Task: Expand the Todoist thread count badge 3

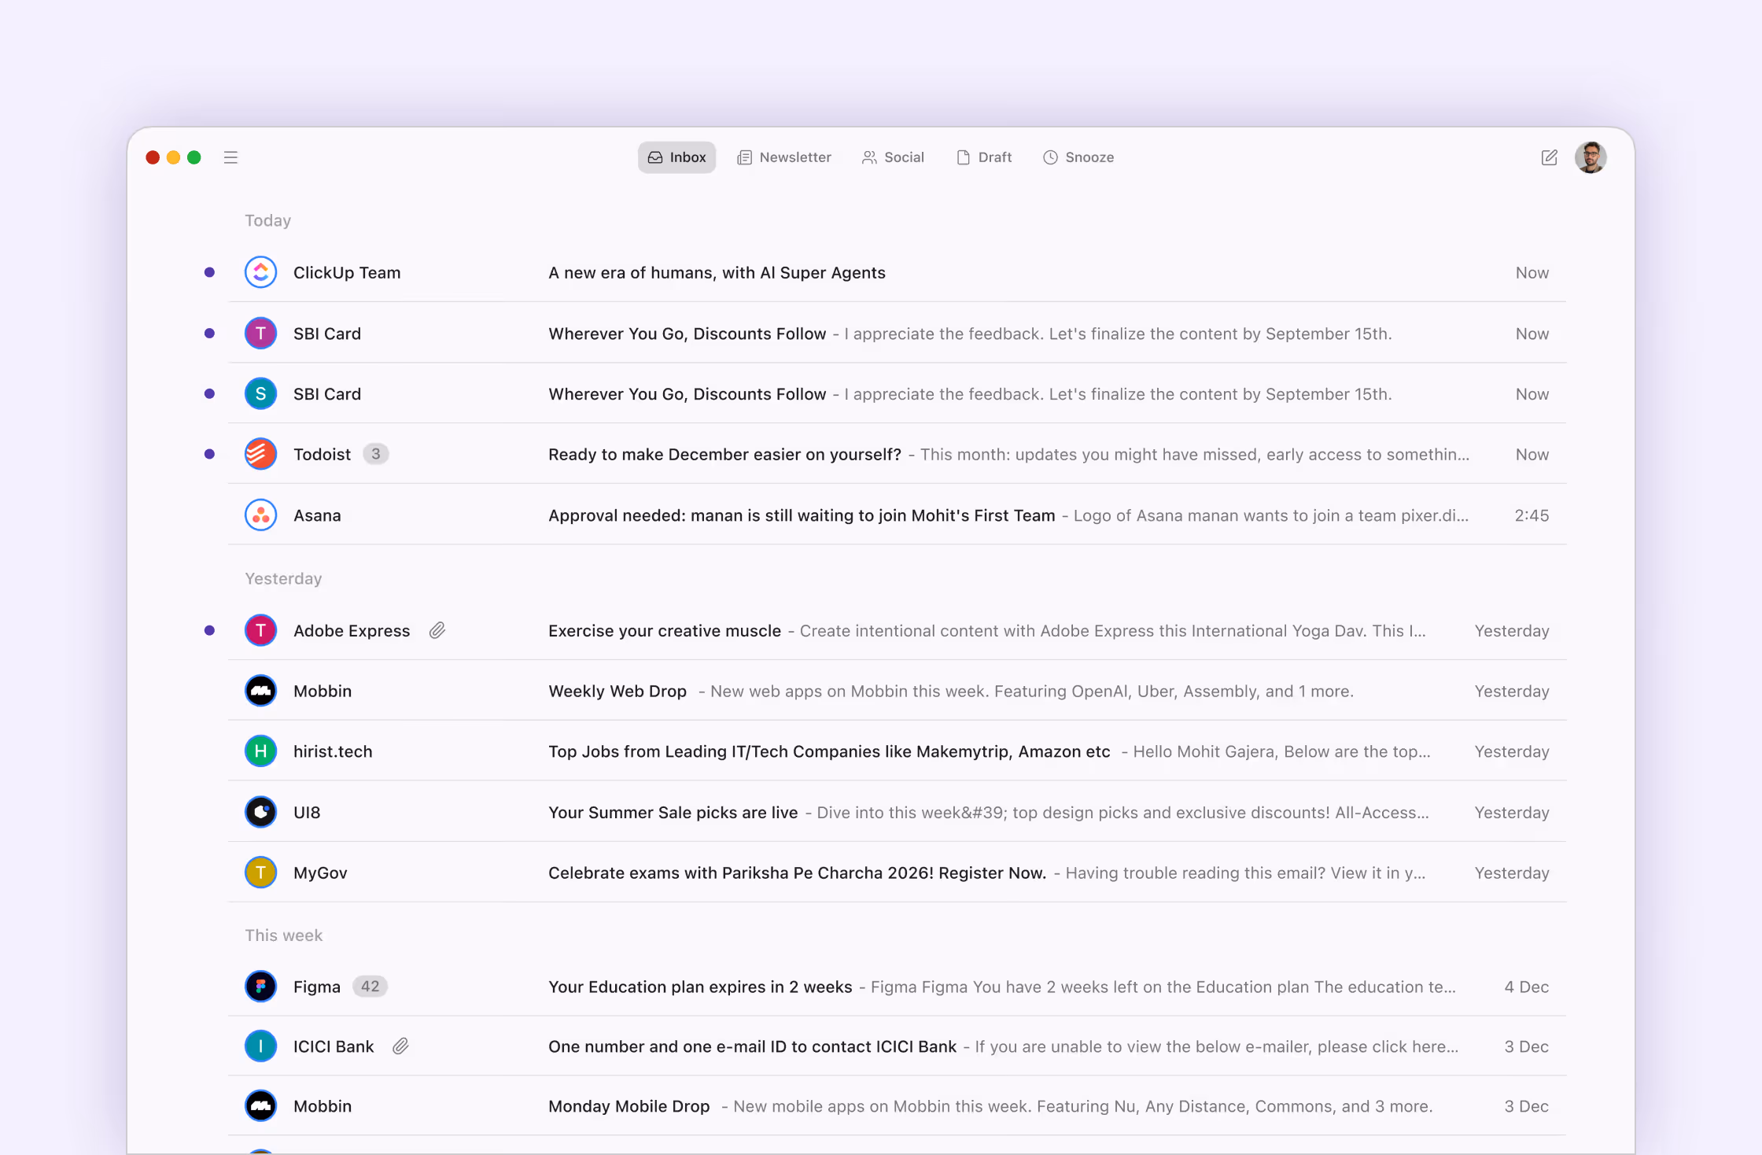Action: coord(376,454)
